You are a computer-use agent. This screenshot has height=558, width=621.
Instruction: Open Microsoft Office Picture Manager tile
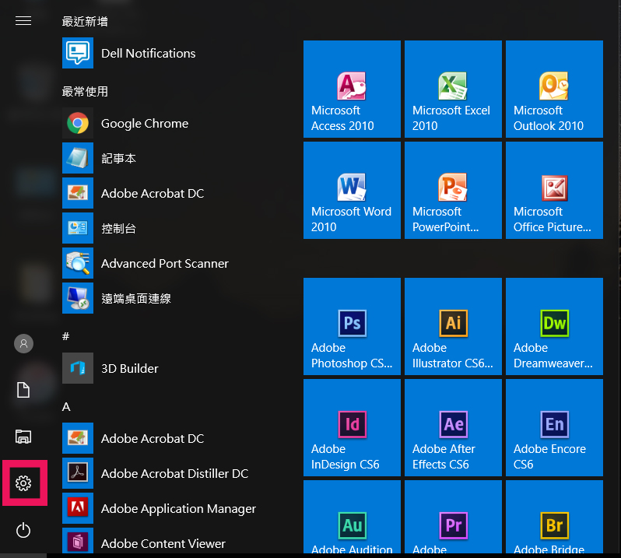point(554,191)
